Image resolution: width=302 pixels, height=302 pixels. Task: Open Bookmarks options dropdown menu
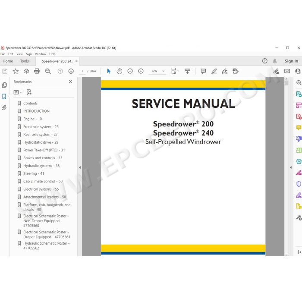click(x=18, y=92)
